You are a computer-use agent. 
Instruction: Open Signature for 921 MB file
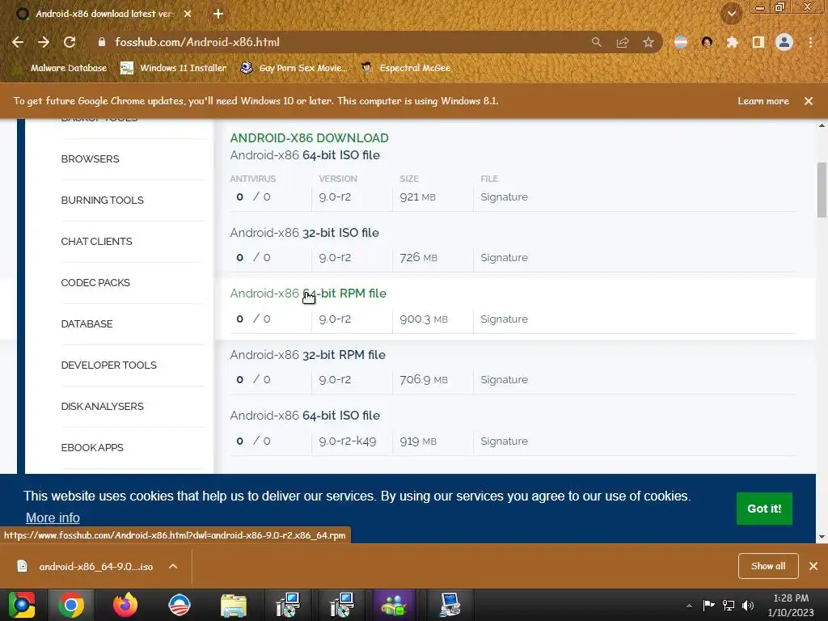click(504, 197)
